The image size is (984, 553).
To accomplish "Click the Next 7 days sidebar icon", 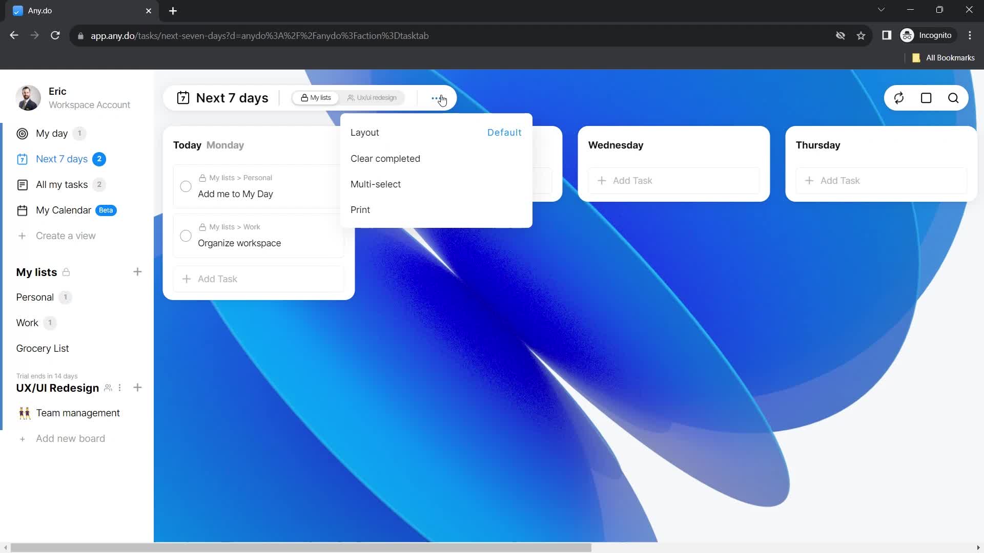I will coord(23,159).
